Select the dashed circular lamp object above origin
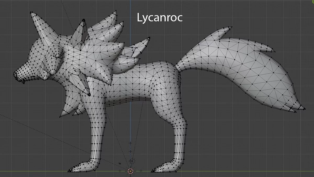The height and width of the screenshot is (177, 314). coord(133,161)
